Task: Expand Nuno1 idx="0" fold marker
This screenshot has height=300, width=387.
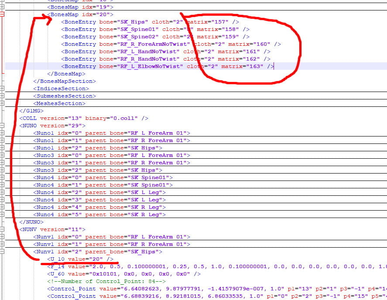Action: 2,133
